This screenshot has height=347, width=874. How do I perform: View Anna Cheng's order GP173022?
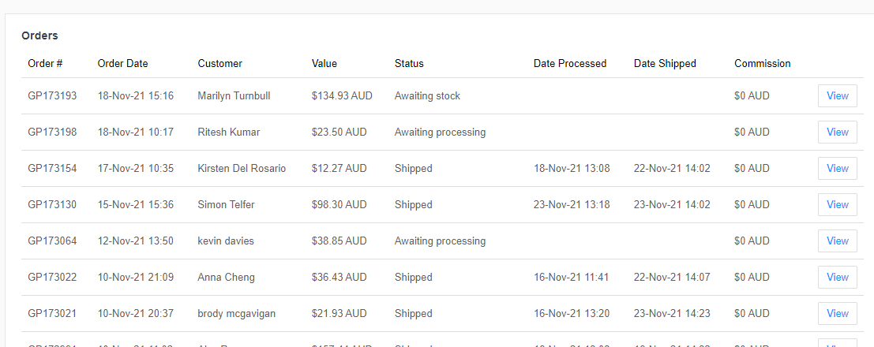pyautogui.click(x=837, y=277)
